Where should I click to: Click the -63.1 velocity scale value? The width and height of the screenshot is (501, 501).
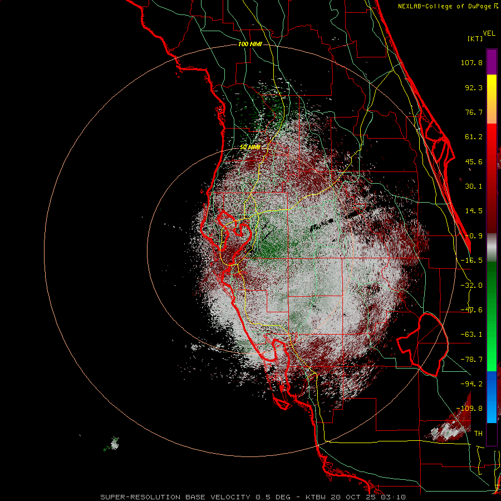click(x=471, y=335)
